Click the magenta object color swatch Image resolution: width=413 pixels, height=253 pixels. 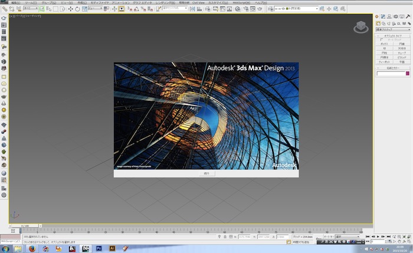pos(407,73)
